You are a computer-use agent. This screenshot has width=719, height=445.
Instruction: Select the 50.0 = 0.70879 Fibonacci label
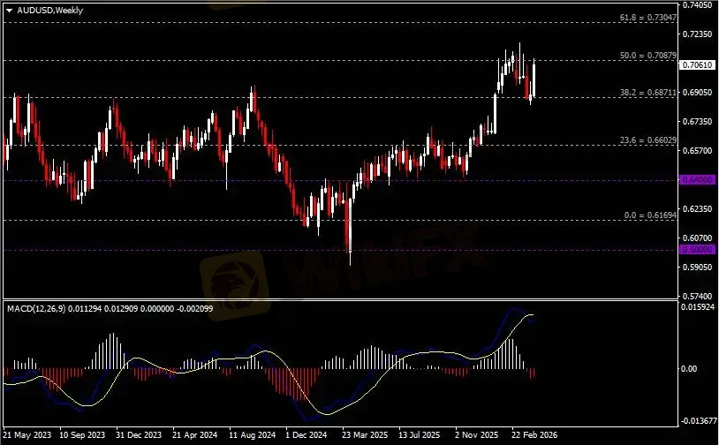click(x=647, y=56)
